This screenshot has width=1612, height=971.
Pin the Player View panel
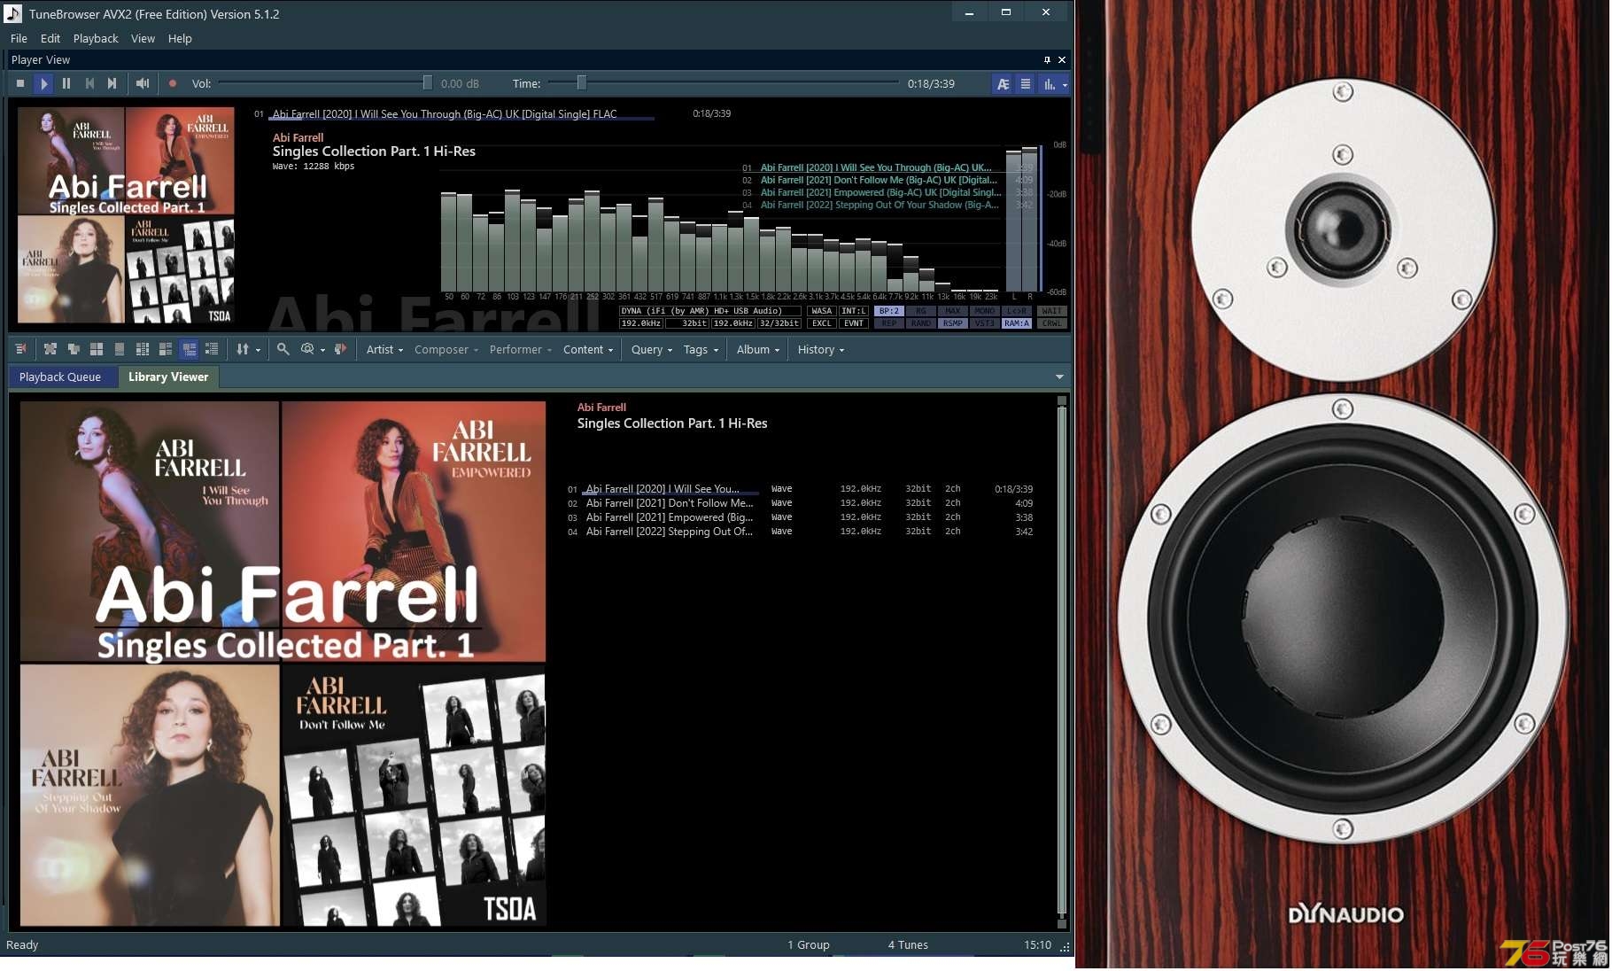(x=1047, y=59)
